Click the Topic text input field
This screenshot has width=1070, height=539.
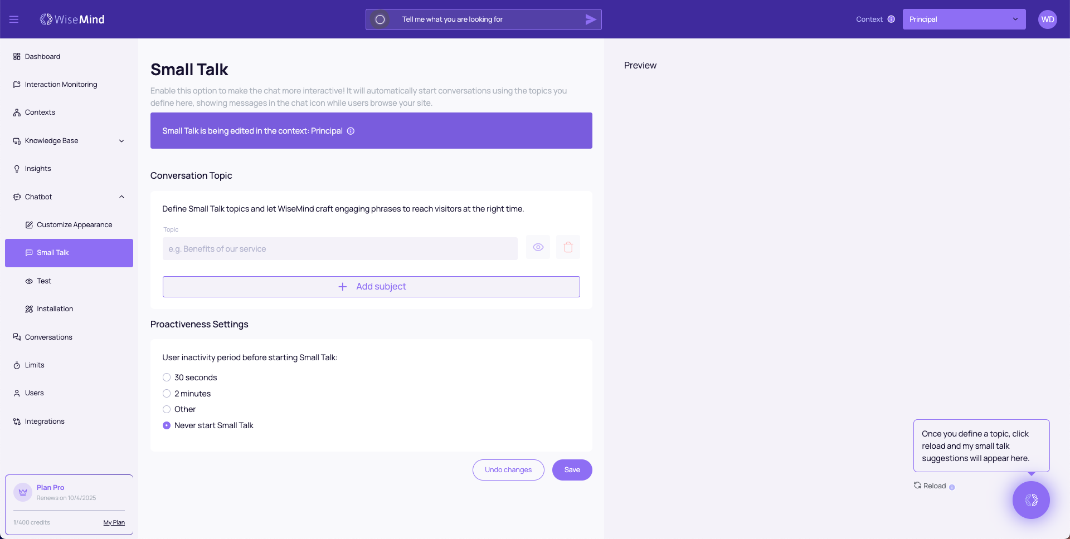[340, 249]
